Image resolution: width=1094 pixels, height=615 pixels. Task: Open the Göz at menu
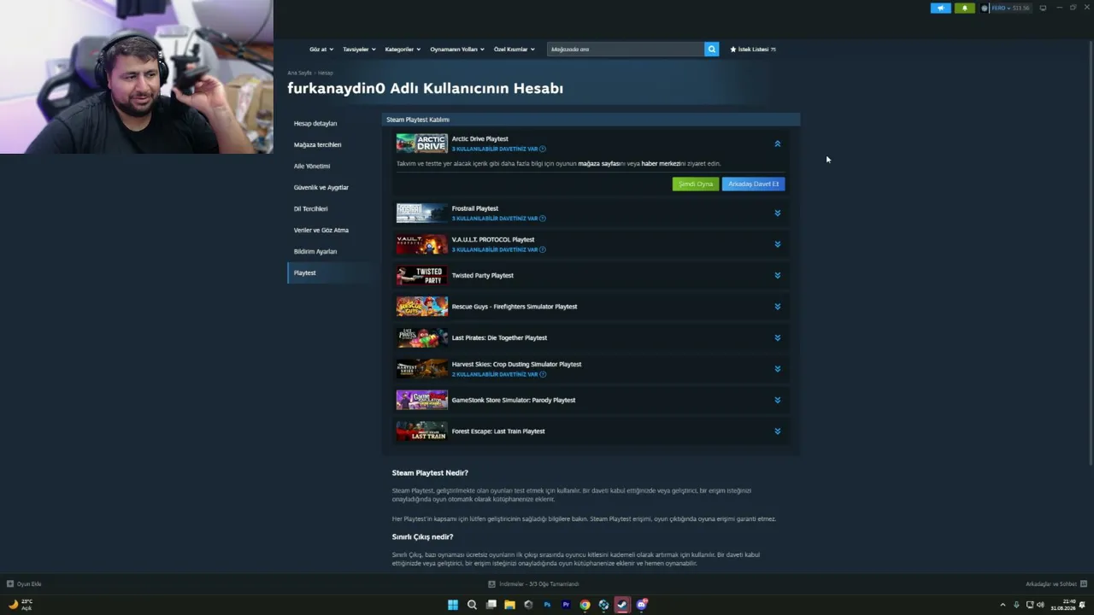pyautogui.click(x=321, y=50)
